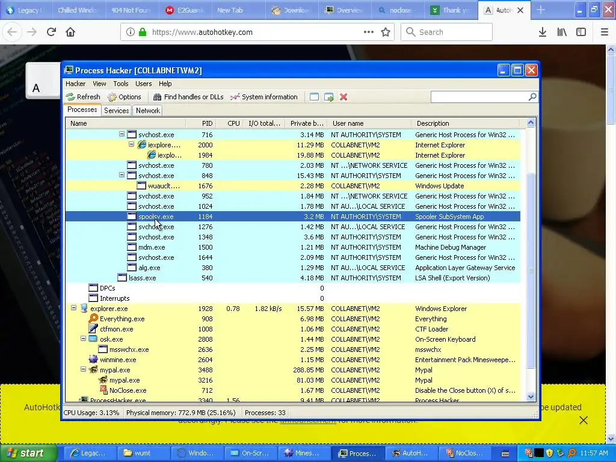The width and height of the screenshot is (616, 462).
Task: Click the process list scroll down arrow
Action: pyautogui.click(x=531, y=397)
